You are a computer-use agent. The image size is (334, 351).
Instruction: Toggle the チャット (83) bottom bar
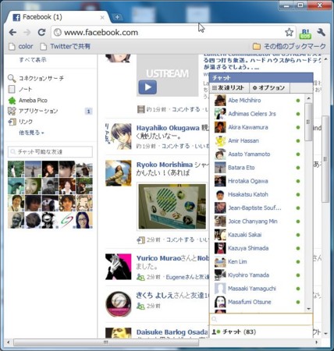pos(261,332)
